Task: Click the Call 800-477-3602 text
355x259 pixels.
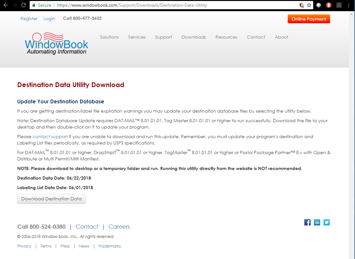Action: coord(82,18)
